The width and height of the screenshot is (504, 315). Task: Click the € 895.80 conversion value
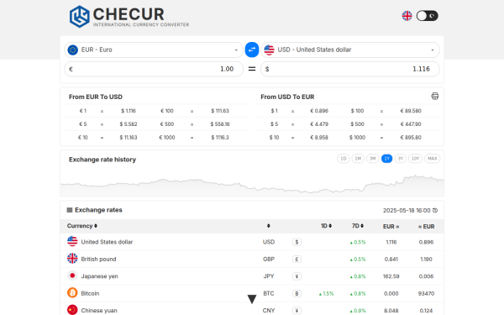(411, 138)
